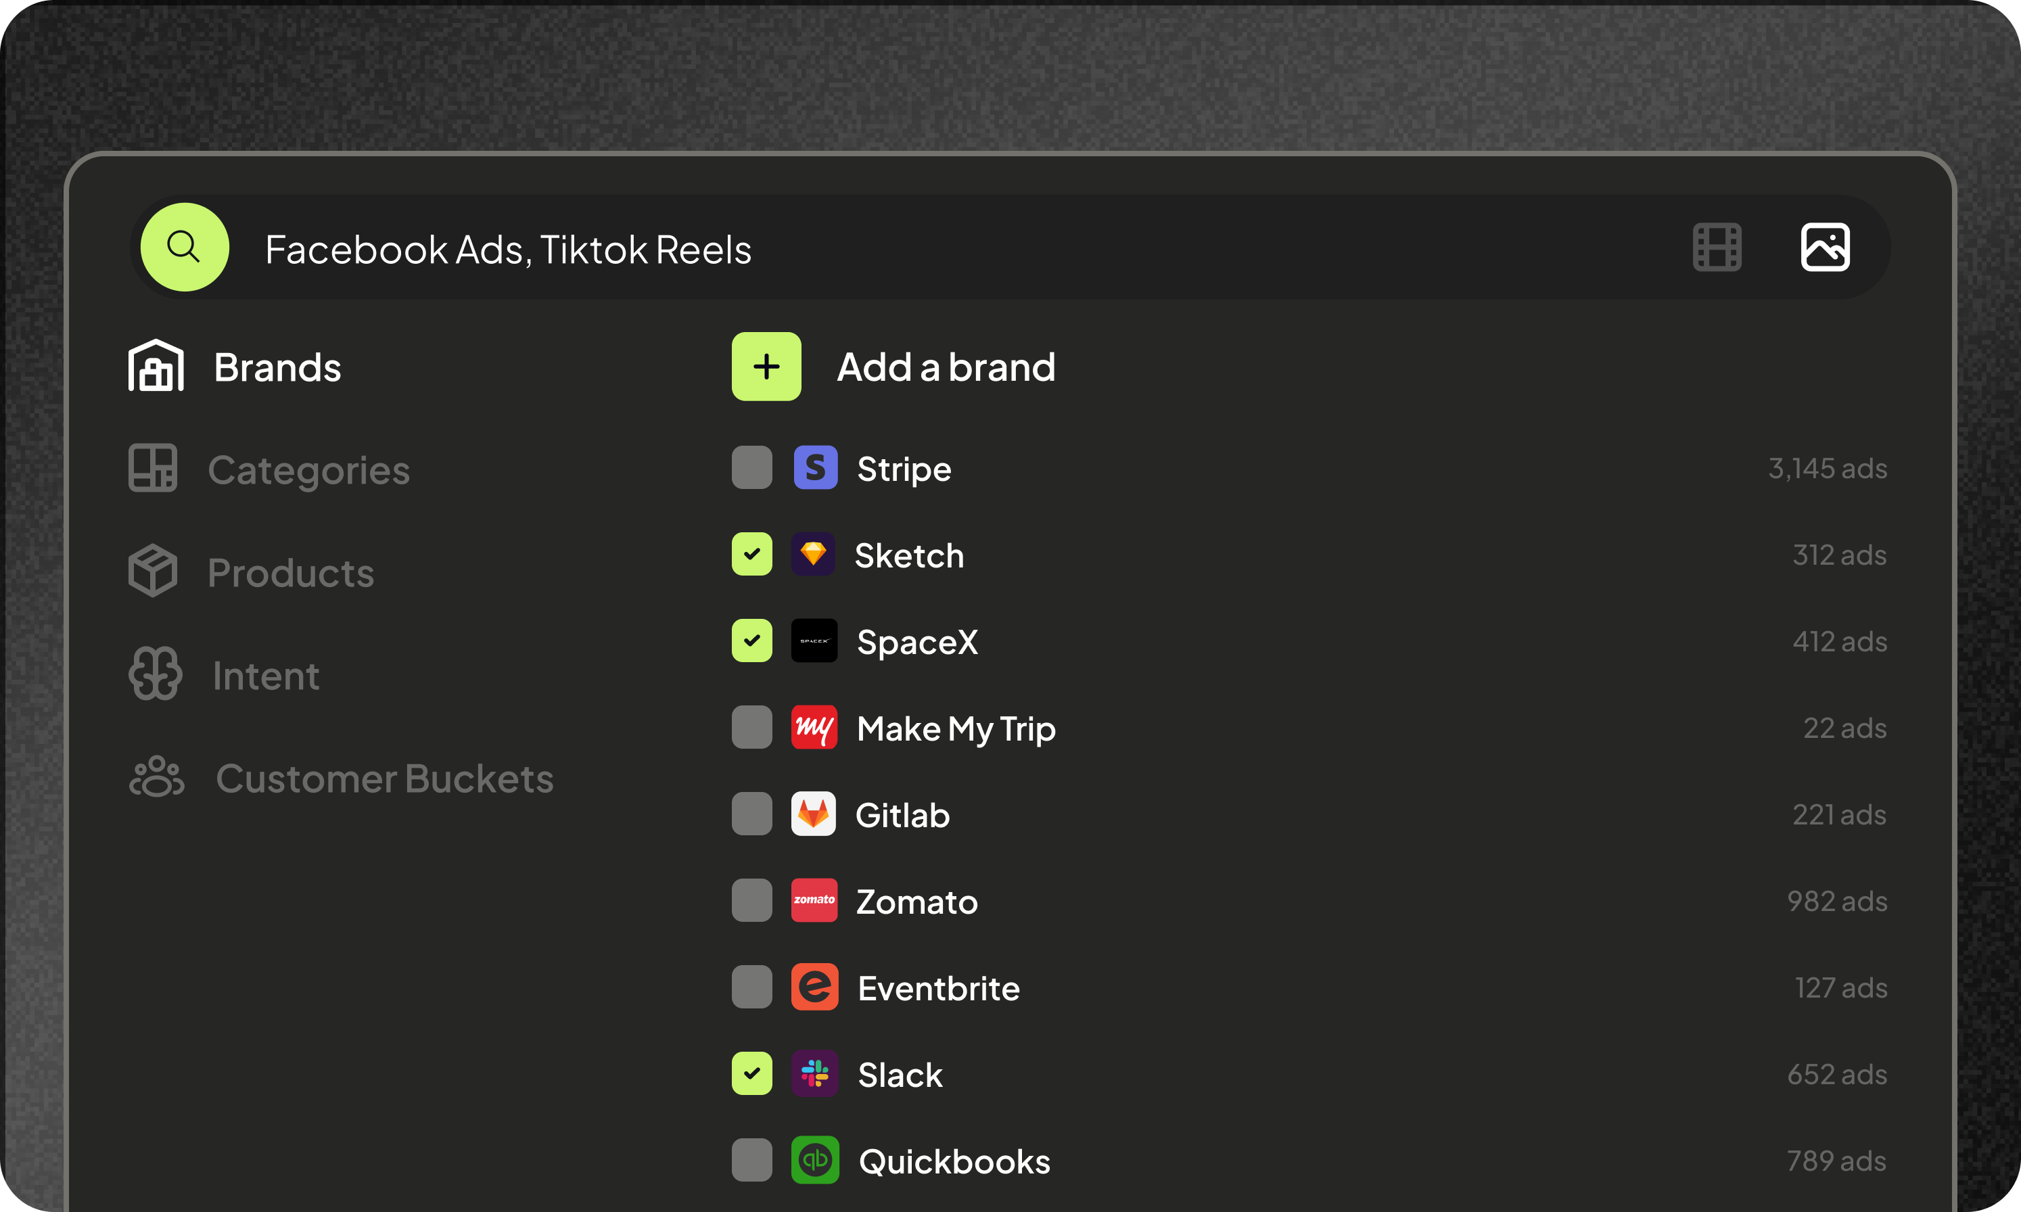Screen dimensions: 2021x1212
Task: Select the Gitlab fox logo
Action: (814, 814)
